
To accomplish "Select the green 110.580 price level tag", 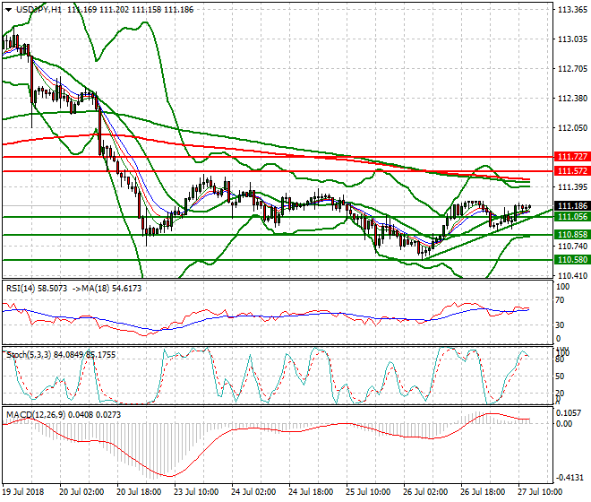I will (x=570, y=260).
